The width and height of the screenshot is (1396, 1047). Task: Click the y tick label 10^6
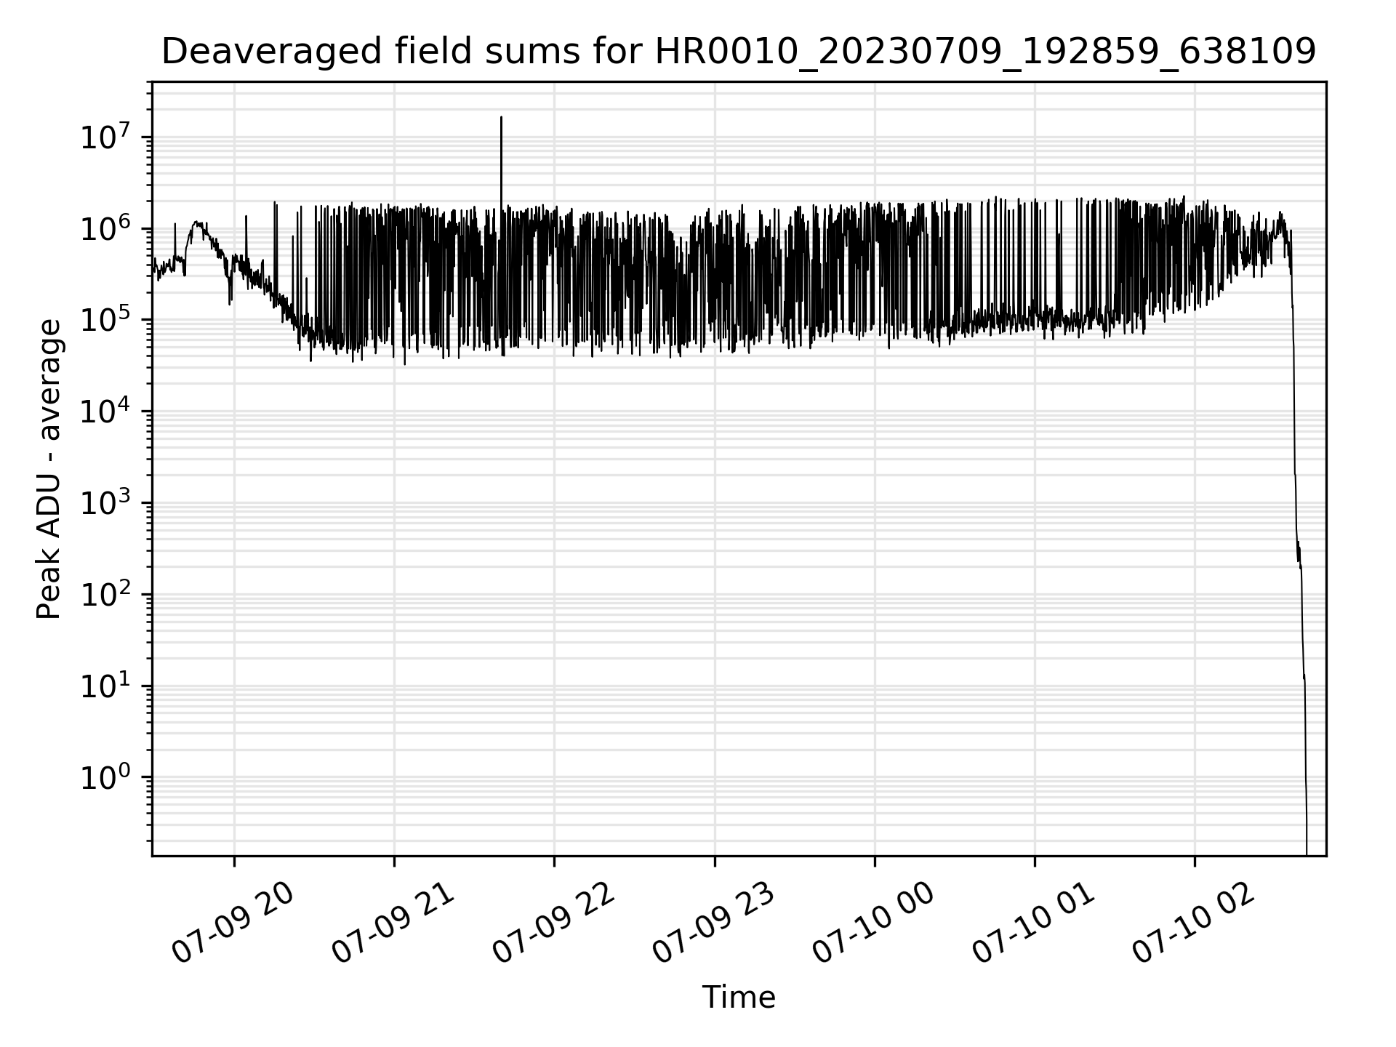coord(105,228)
